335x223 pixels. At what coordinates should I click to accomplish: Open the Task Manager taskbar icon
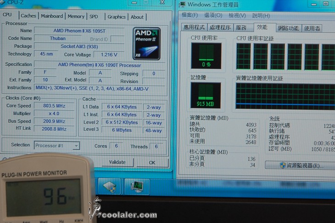point(137,186)
